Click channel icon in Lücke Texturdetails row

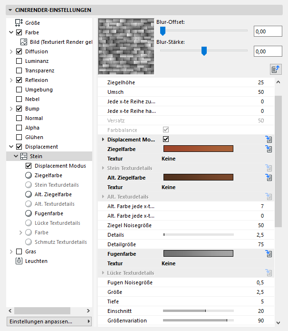(x=269, y=273)
